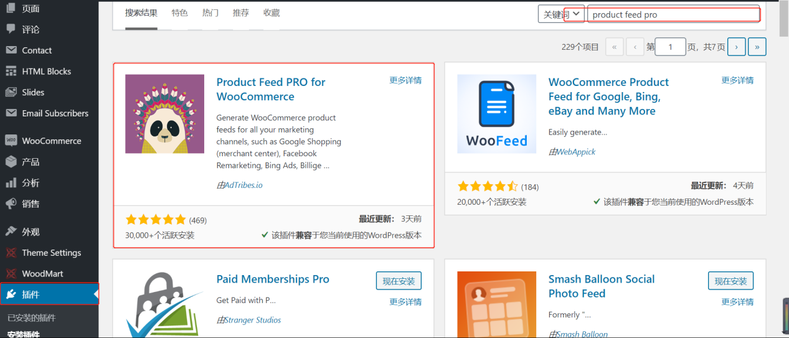Click the '229个项目' item count text
This screenshot has height=338, width=789.
(x=580, y=47)
